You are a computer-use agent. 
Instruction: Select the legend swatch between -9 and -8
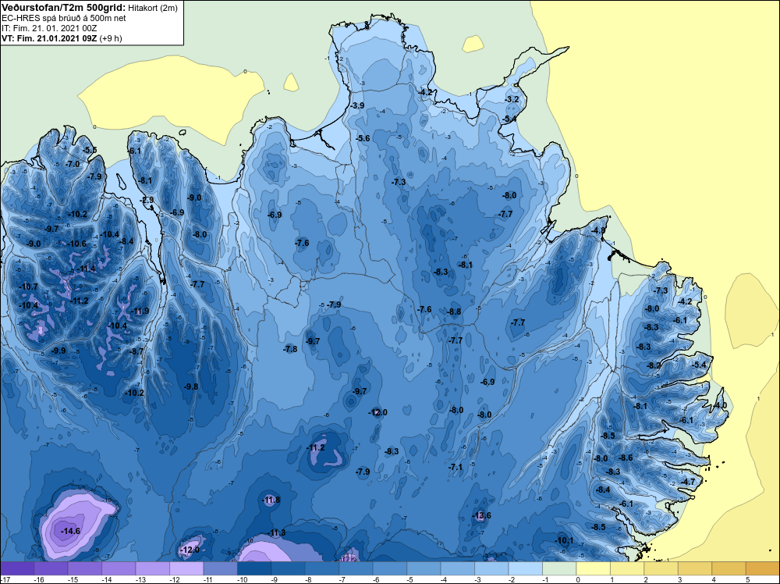click(288, 568)
